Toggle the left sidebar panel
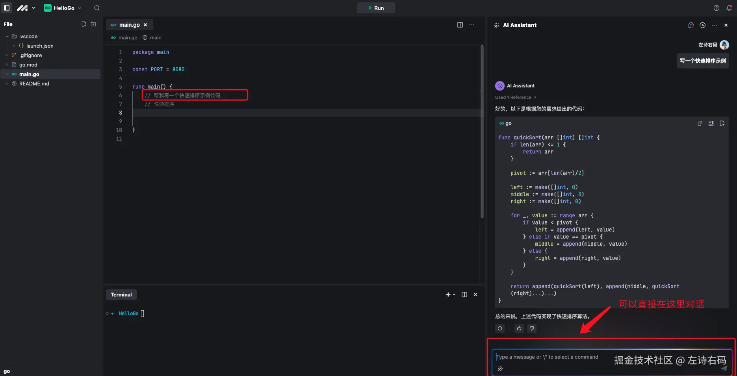 pyautogui.click(x=7, y=8)
